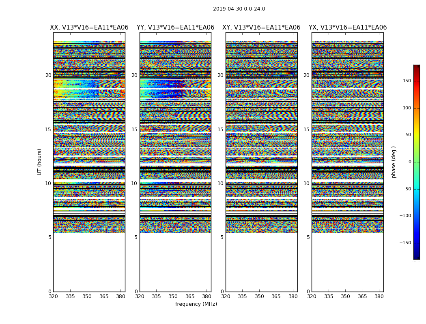Click the 'YX, V13*V16=EA11*EA06' subplot title
Viewport: 426px width, 324px height.
click(x=347, y=28)
